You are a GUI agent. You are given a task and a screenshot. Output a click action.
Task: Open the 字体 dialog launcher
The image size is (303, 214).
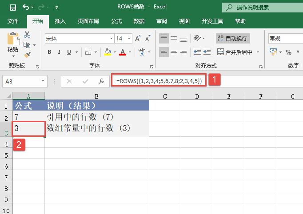[x=151, y=67]
